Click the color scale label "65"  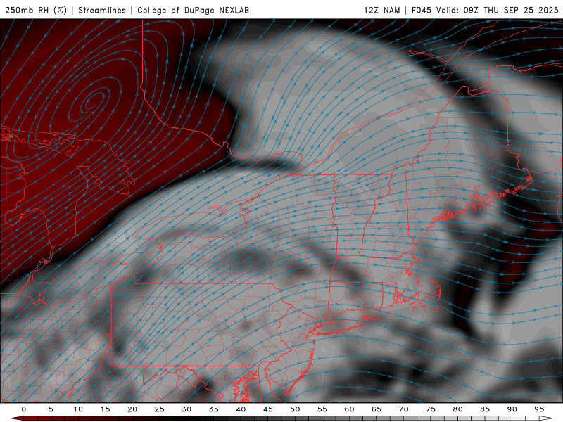(x=377, y=409)
